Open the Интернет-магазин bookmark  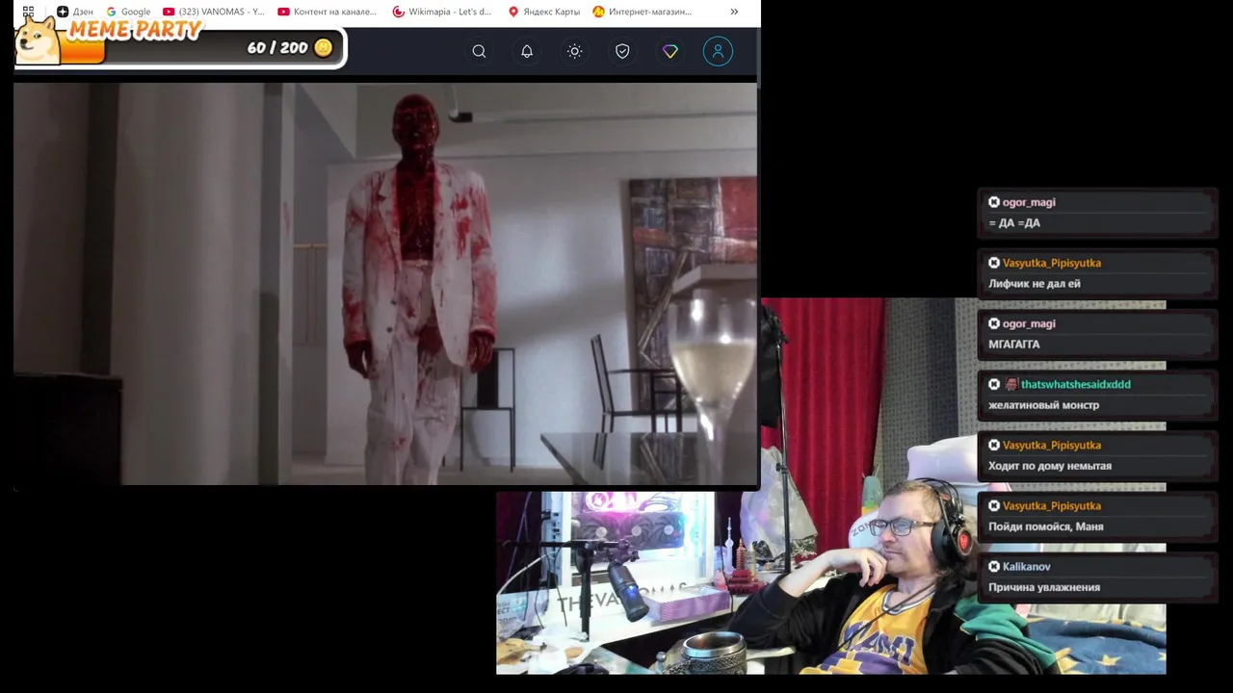[x=643, y=12]
